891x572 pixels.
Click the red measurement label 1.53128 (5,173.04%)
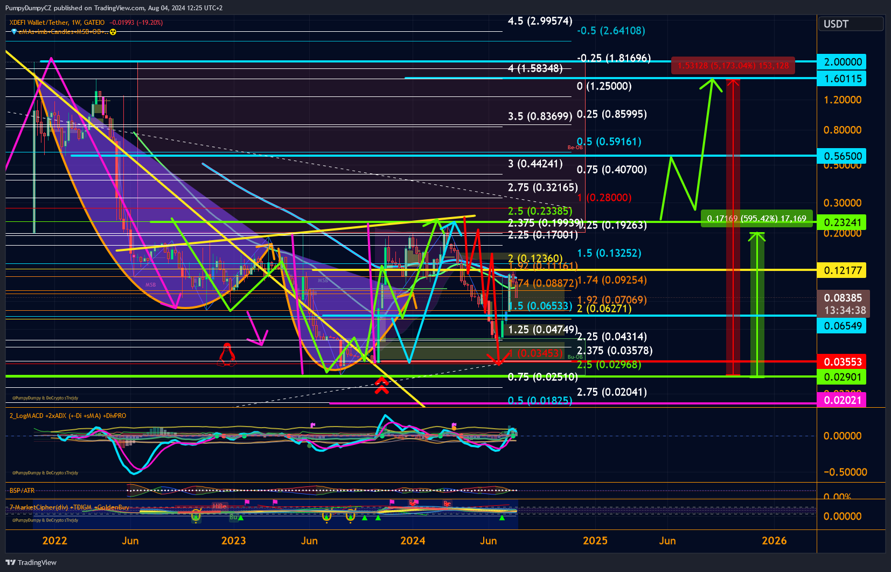coord(733,66)
